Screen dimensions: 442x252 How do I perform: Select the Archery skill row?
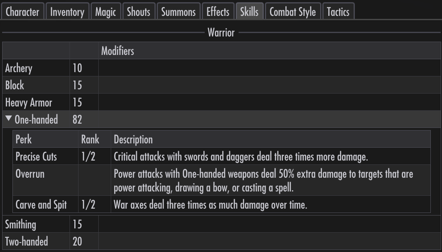[x=221, y=68]
